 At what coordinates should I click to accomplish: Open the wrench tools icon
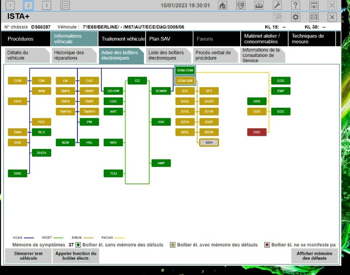point(277,5)
